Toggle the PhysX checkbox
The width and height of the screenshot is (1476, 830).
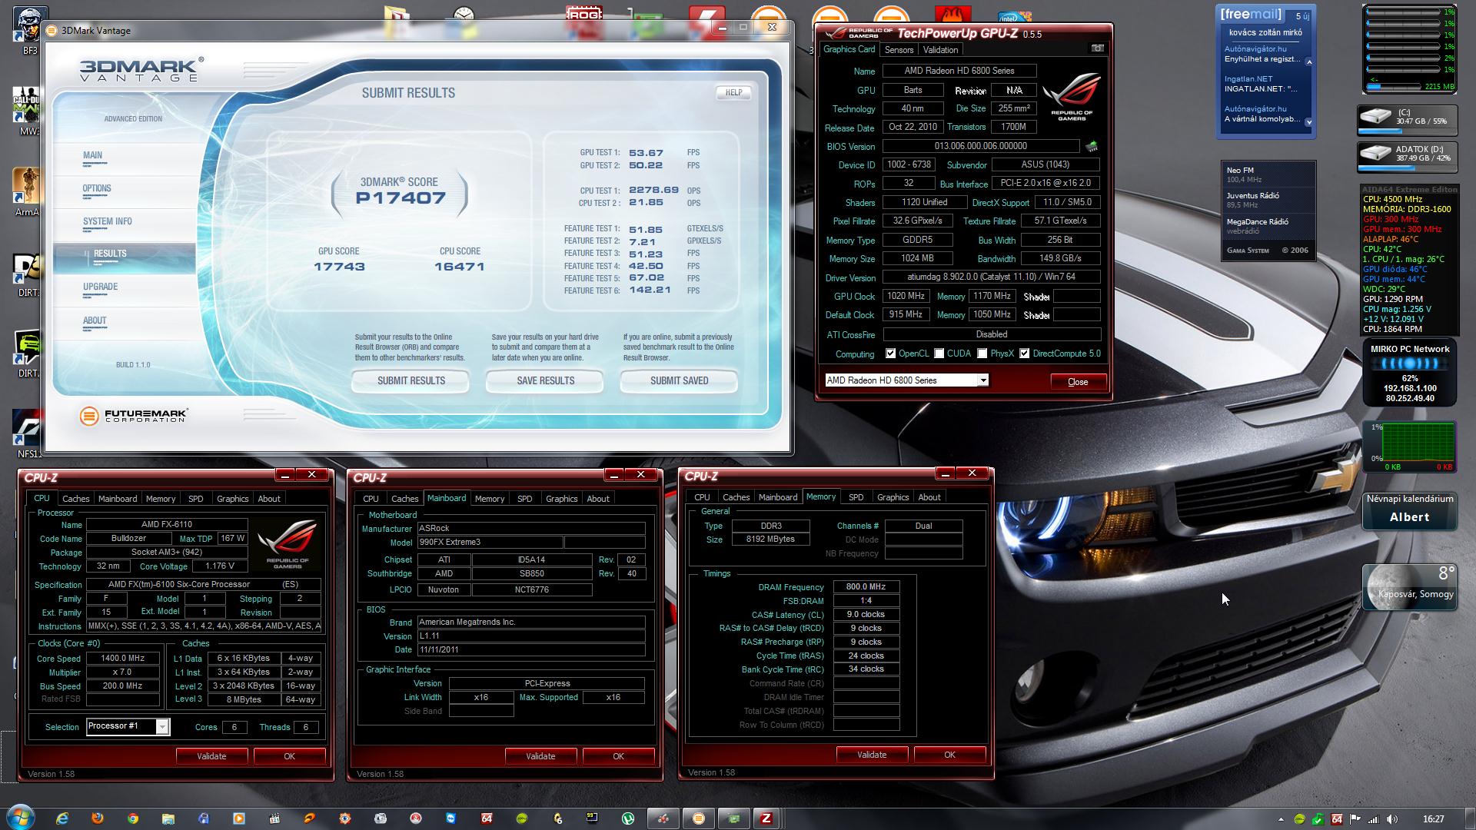coord(982,354)
